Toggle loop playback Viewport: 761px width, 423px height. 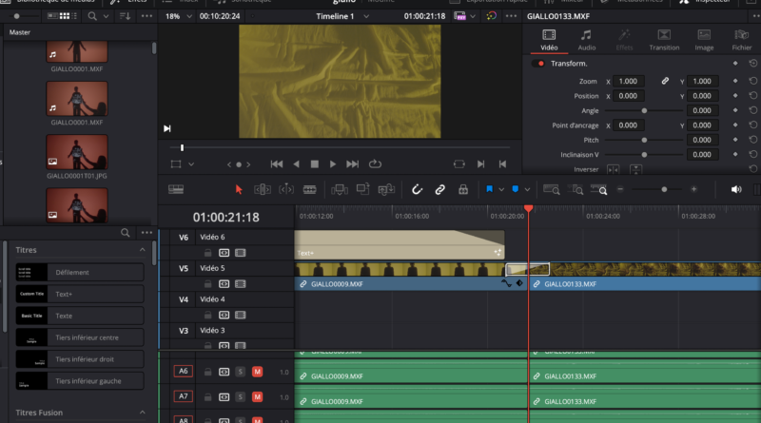click(375, 163)
